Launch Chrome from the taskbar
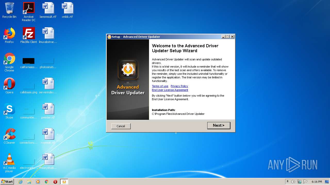The image size is (330, 185). pos(47,182)
